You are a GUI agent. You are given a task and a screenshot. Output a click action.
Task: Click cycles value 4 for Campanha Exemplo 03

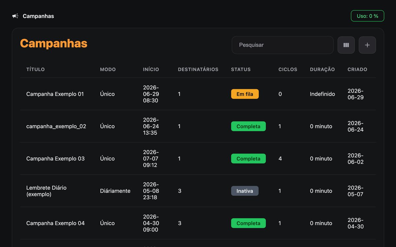point(280,158)
